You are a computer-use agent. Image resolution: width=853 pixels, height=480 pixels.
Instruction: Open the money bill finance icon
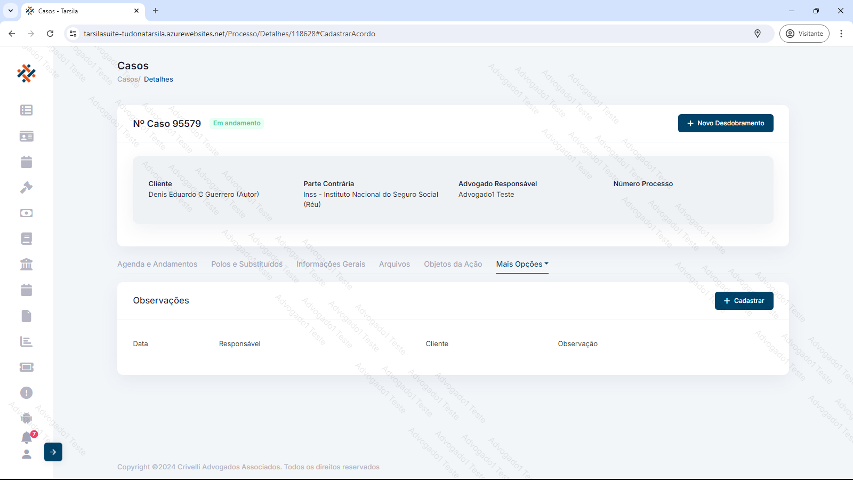click(x=26, y=213)
